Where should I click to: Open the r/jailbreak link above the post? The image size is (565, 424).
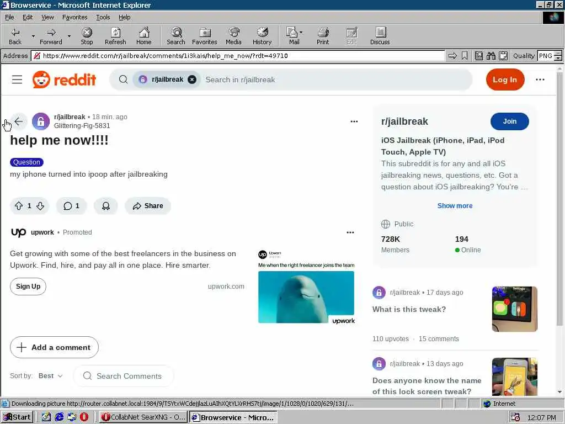(x=70, y=117)
